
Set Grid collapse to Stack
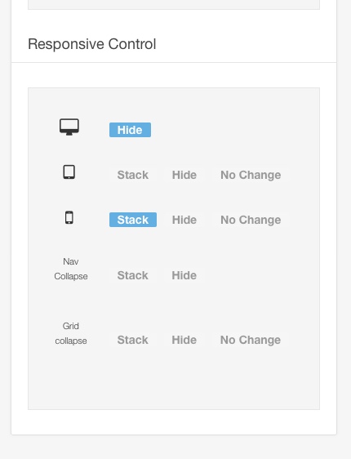(x=133, y=340)
